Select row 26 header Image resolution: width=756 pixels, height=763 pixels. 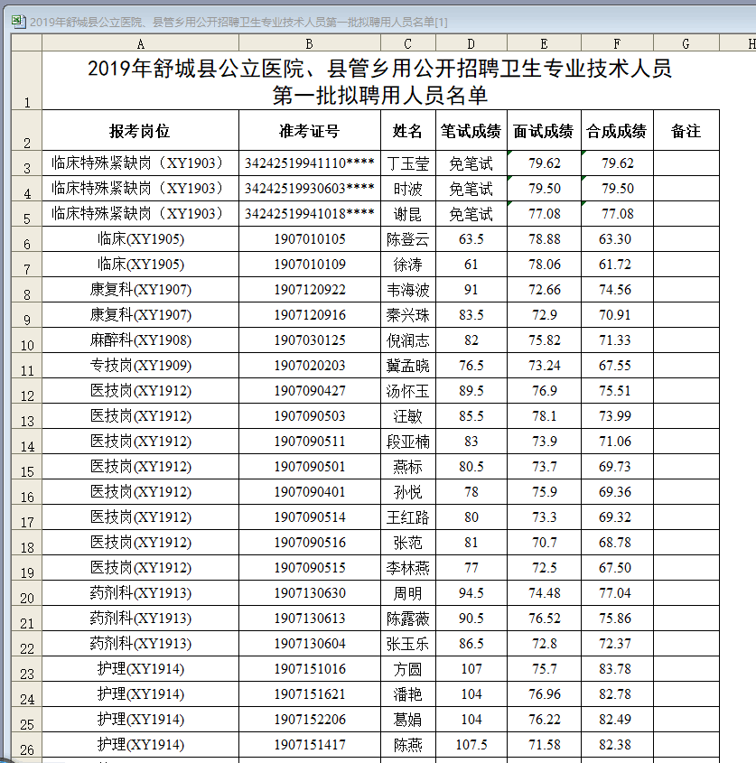click(27, 745)
